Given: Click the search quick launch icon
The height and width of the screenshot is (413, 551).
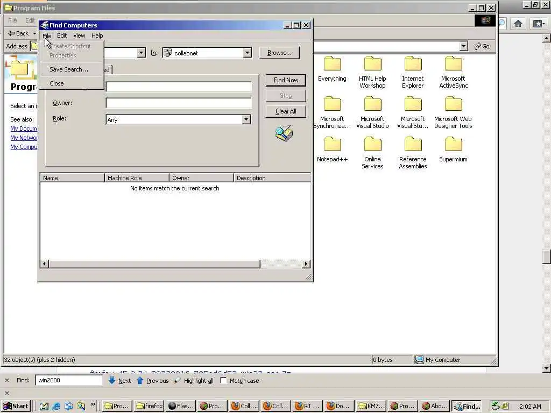Looking at the screenshot, I should tap(81, 406).
